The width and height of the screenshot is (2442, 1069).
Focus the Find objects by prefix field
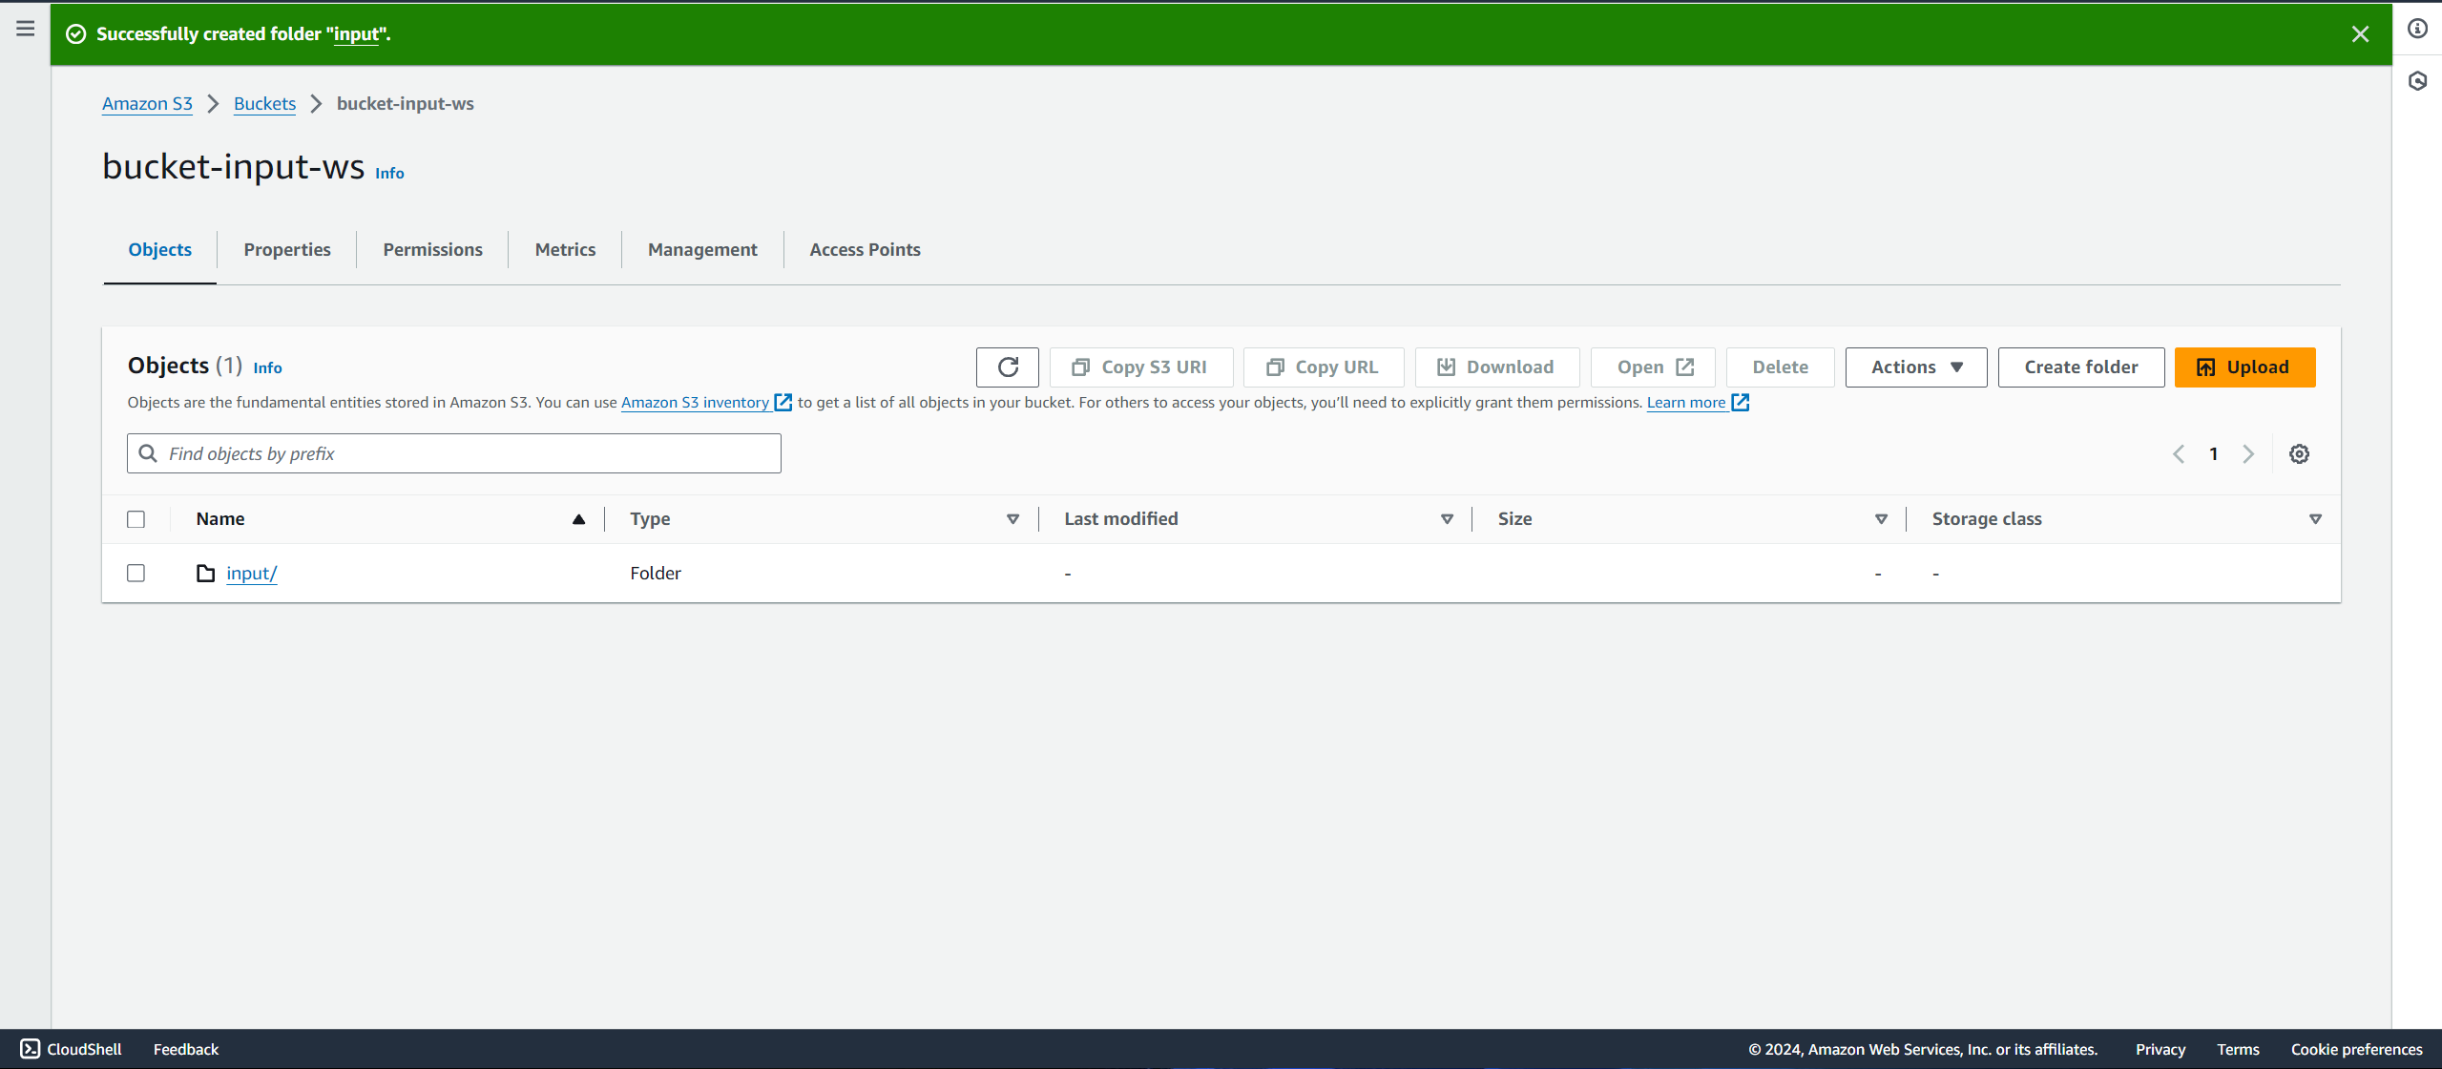[x=454, y=454]
